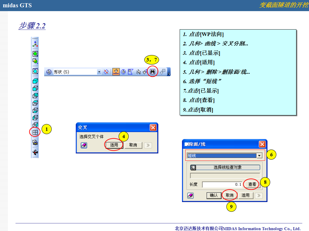The width and height of the screenshot is (309, 231).
Task: Click the text '选择交叉个体'
Action: [x=91, y=137]
